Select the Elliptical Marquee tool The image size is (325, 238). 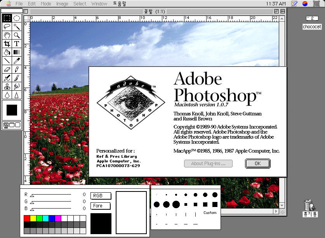[17, 18]
